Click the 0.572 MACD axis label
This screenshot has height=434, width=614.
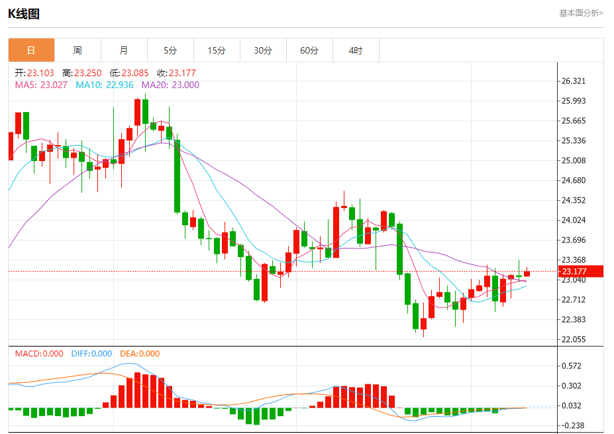coord(572,366)
